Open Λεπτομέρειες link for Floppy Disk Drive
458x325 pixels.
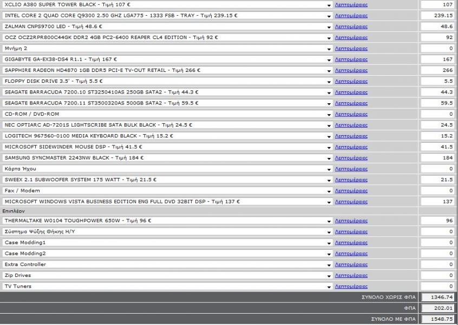coord(351,82)
